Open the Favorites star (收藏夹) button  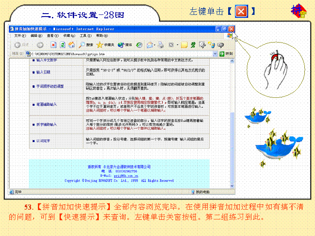pos(105,45)
